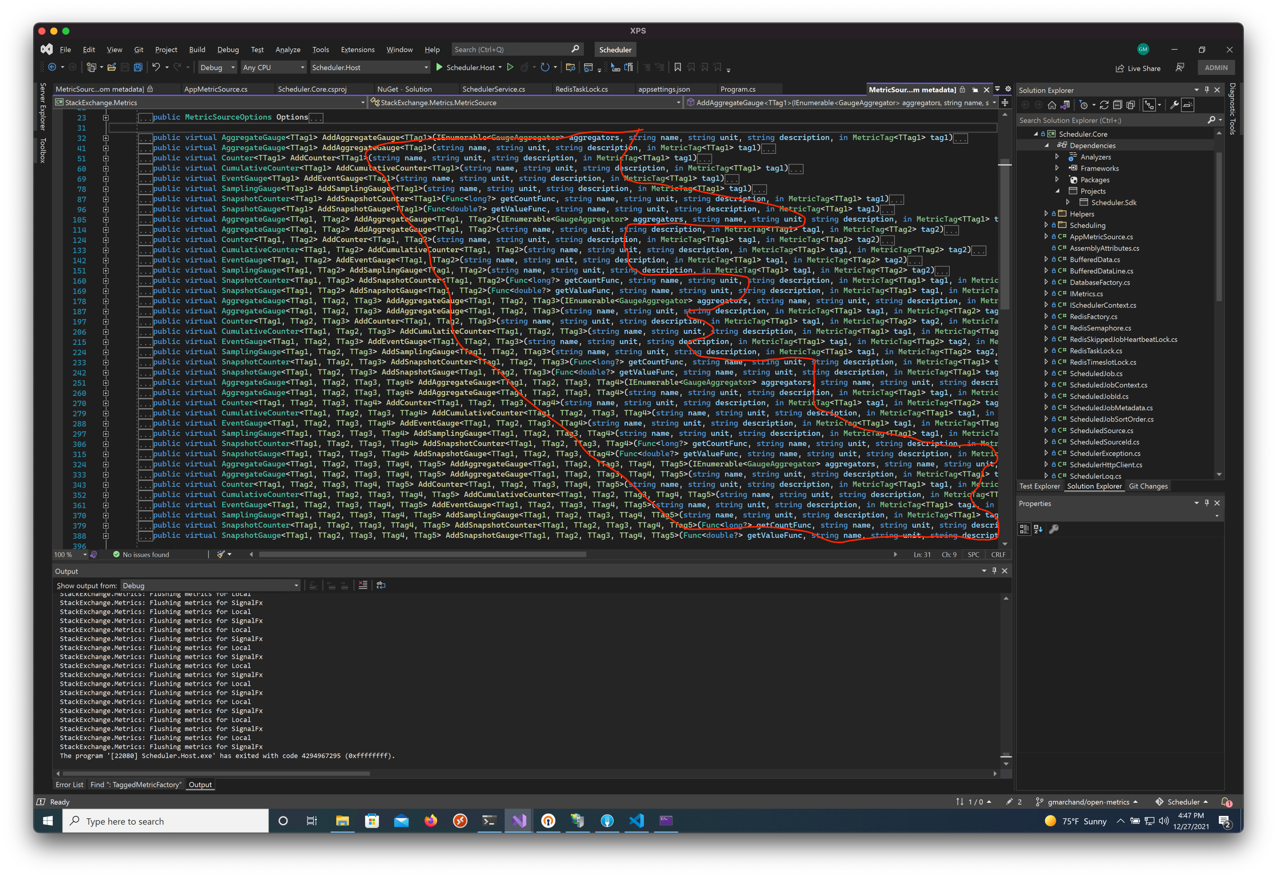Screen dimensions: 1277x877
Task: Click the Live Share button
Action: [1138, 68]
